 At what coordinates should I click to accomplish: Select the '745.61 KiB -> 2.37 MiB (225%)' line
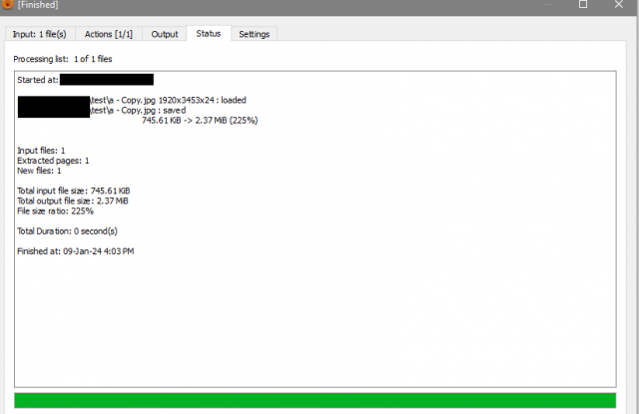[200, 121]
